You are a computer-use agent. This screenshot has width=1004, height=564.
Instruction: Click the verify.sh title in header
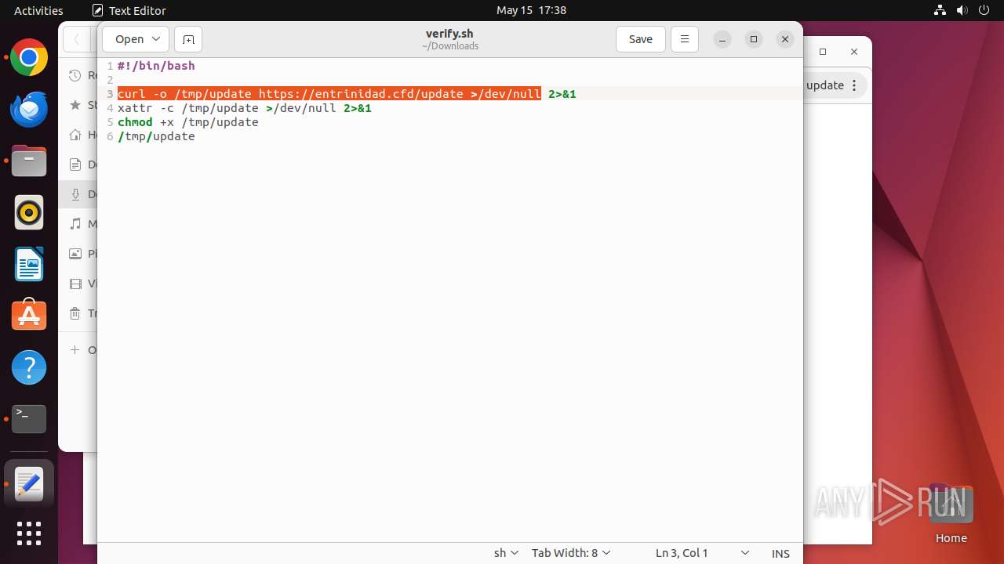449,34
